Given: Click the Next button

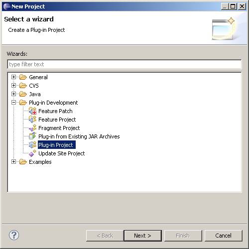Looking at the screenshot, I should 143,236.
